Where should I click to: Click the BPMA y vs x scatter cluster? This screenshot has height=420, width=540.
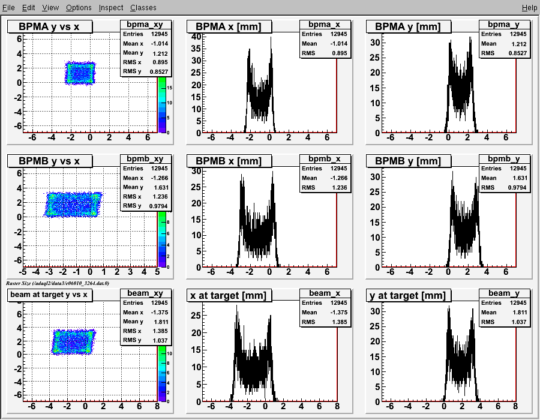[x=80, y=73]
